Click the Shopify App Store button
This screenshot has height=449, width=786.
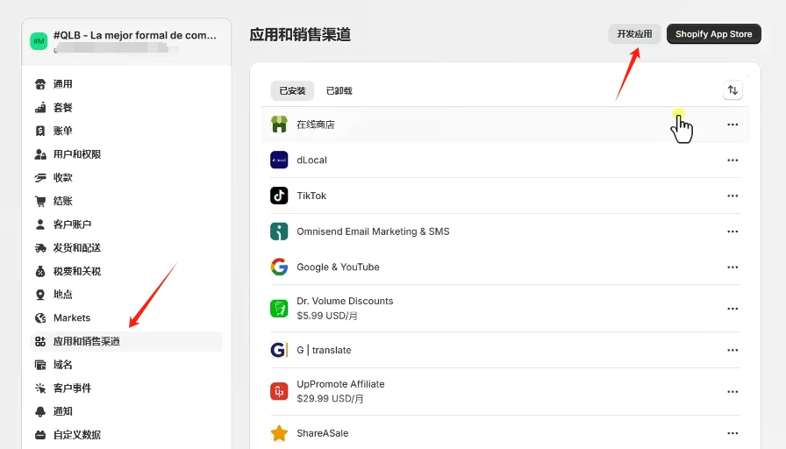coord(714,34)
